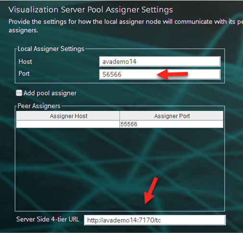Click the Host field containing avademo14
This screenshot has width=243, height=233.
pyautogui.click(x=160, y=61)
